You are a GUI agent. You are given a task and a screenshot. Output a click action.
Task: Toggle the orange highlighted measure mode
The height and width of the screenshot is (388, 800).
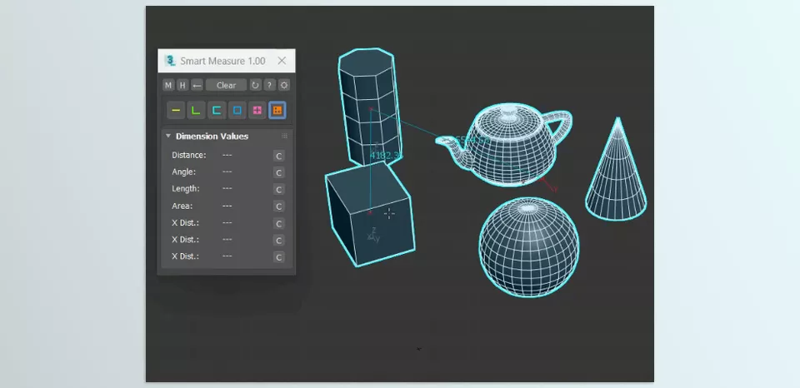click(x=277, y=110)
